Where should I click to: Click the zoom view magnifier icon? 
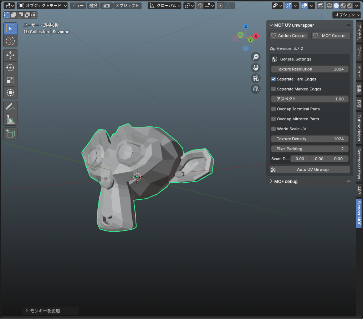pos(256,57)
